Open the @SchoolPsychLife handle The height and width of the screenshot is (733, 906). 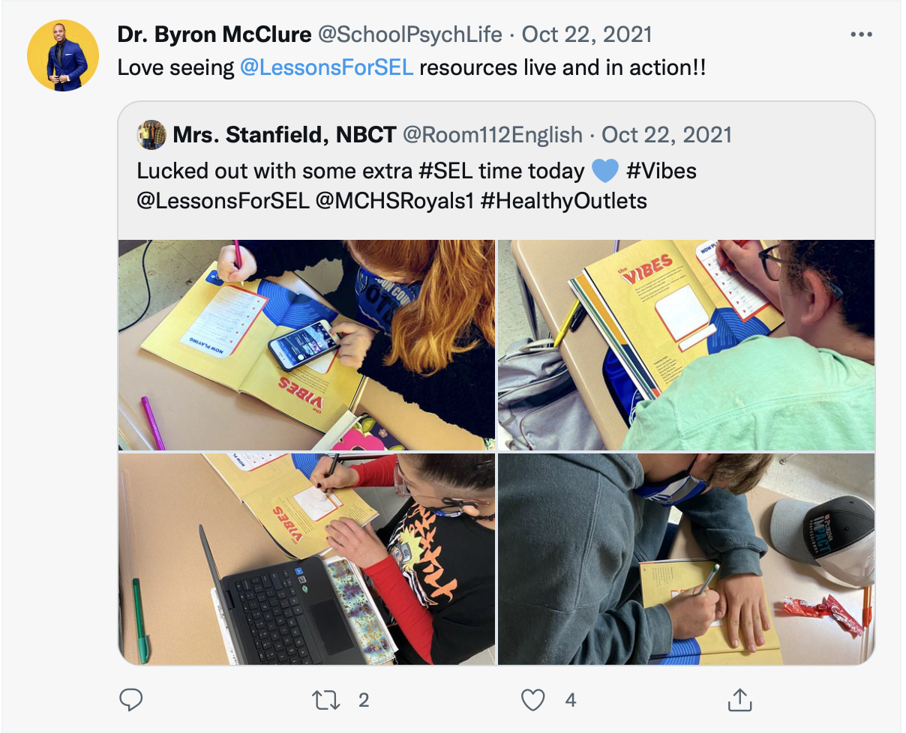(x=411, y=34)
